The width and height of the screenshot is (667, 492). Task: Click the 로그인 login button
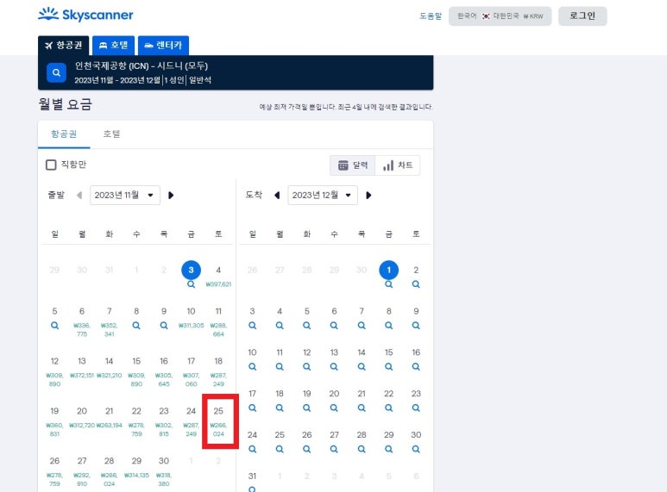pyautogui.click(x=582, y=16)
